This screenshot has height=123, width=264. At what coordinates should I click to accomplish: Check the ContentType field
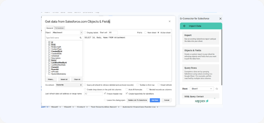pyautogui.click(x=49, y=49)
